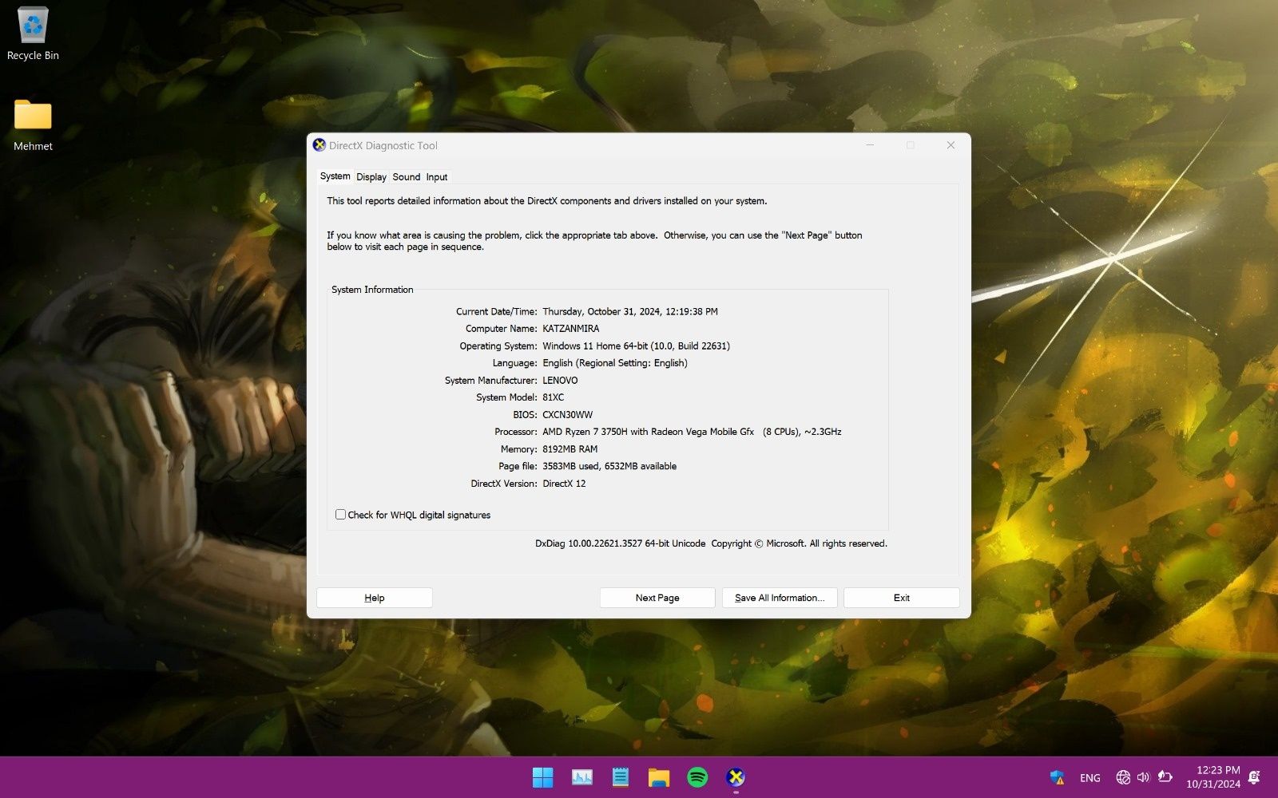1278x798 pixels.
Task: Select the Mehmet folder on desktop
Action: tap(33, 125)
